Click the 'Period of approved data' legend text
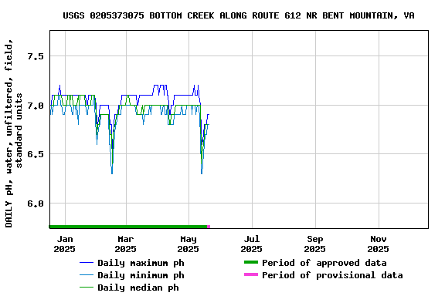The image size is (445, 296). [x=324, y=263]
